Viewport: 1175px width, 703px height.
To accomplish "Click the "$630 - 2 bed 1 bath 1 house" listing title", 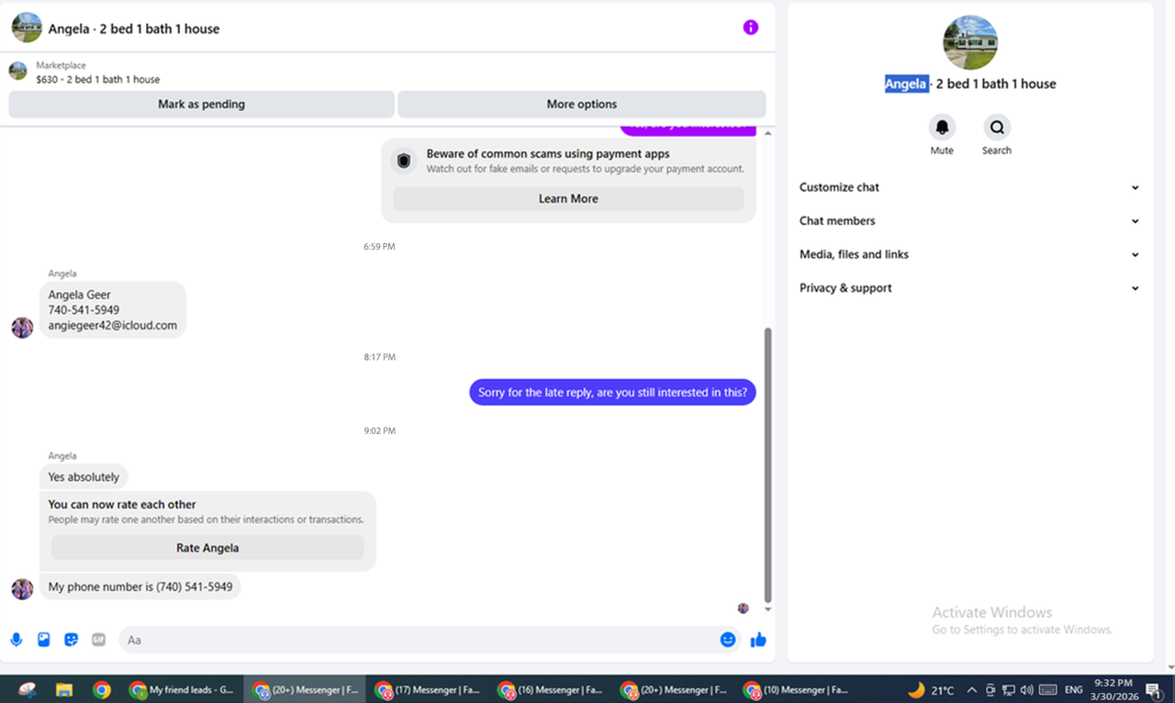I will point(98,80).
